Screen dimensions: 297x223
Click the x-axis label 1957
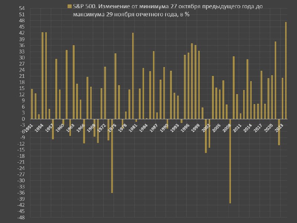click(x=50, y=128)
